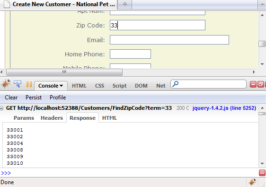Select response value 33001
Image resolution: width=266 pixels, height=187 pixels.
tap(15, 130)
